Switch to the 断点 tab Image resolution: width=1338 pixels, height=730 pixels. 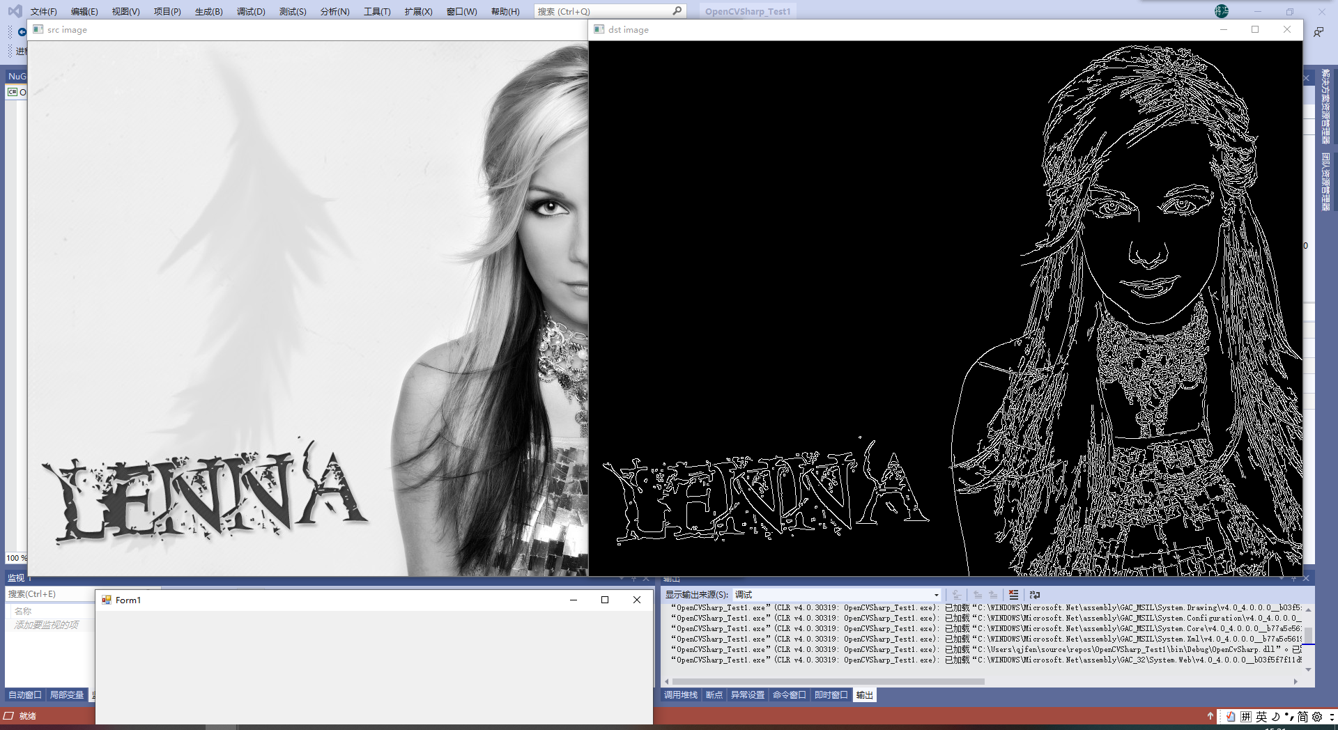714,695
